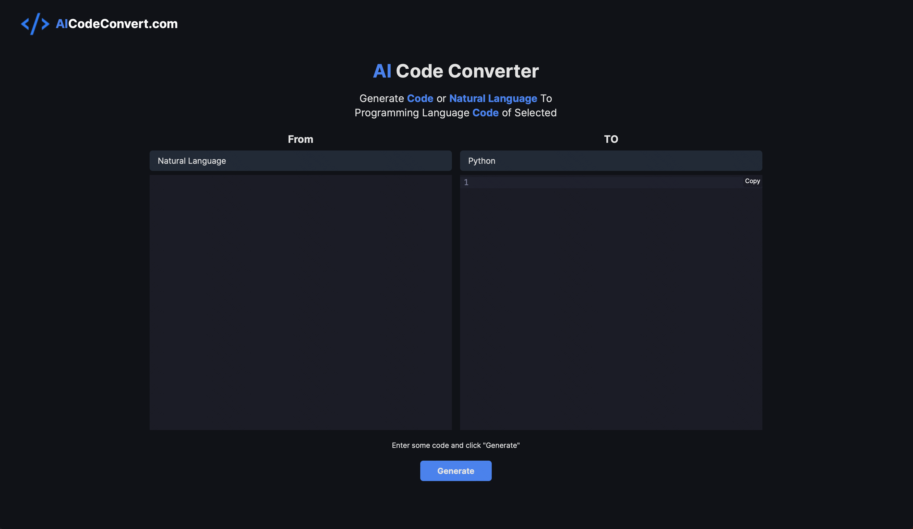Click the first line of the output editor
This screenshot has width=913, height=529.
(x=602, y=182)
